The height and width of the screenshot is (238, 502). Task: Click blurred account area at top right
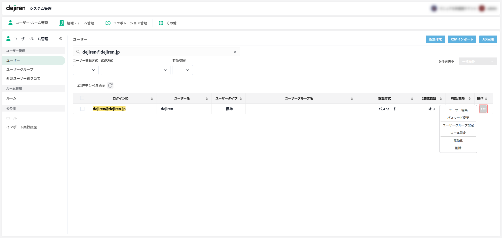(464, 8)
